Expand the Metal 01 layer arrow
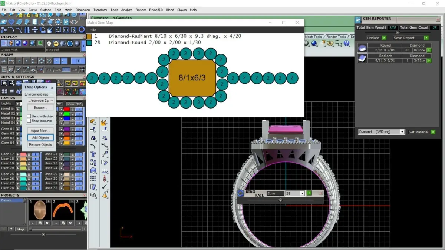Viewport: 445px width, 250px height. coord(18,109)
